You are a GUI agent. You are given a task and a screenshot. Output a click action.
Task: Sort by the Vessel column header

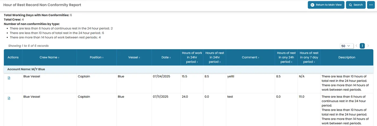[x=134, y=57]
